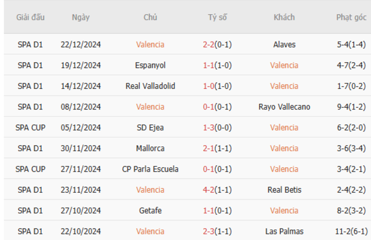Click the Espanyol team name
This screenshot has height=240, width=371.
150,65
